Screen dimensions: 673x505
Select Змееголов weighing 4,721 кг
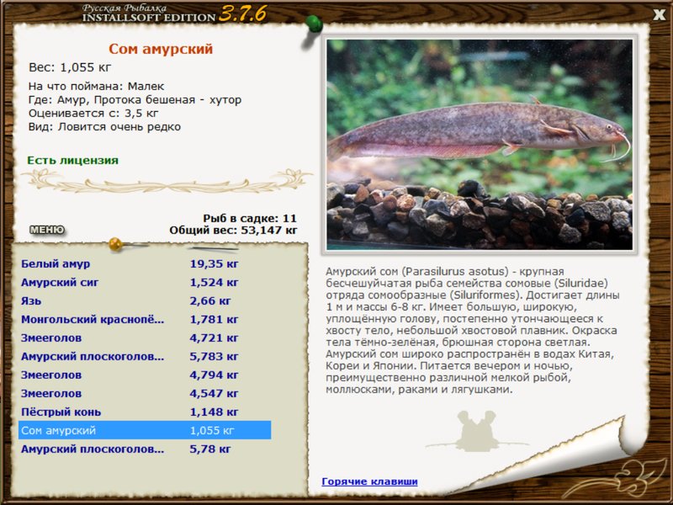pyautogui.click(x=145, y=338)
